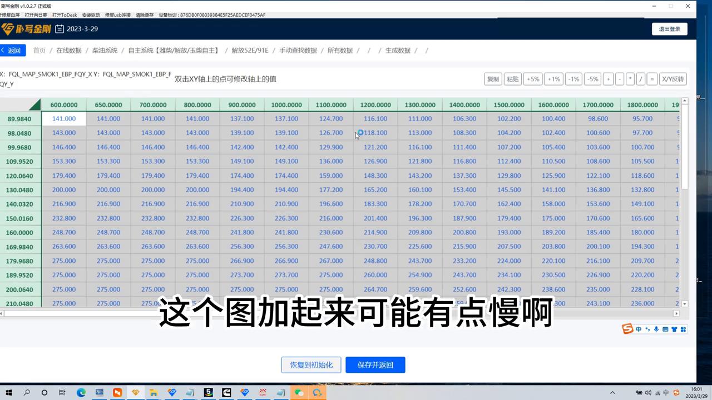
Task: Toggle Chinese/English input mode indicator
Action: point(637,329)
